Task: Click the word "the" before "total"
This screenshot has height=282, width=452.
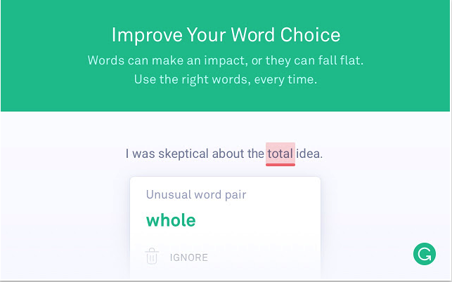Action: [x=255, y=154]
